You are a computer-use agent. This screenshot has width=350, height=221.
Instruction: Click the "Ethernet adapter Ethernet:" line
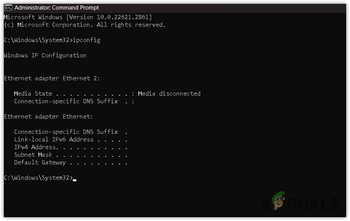pyautogui.click(x=48, y=117)
